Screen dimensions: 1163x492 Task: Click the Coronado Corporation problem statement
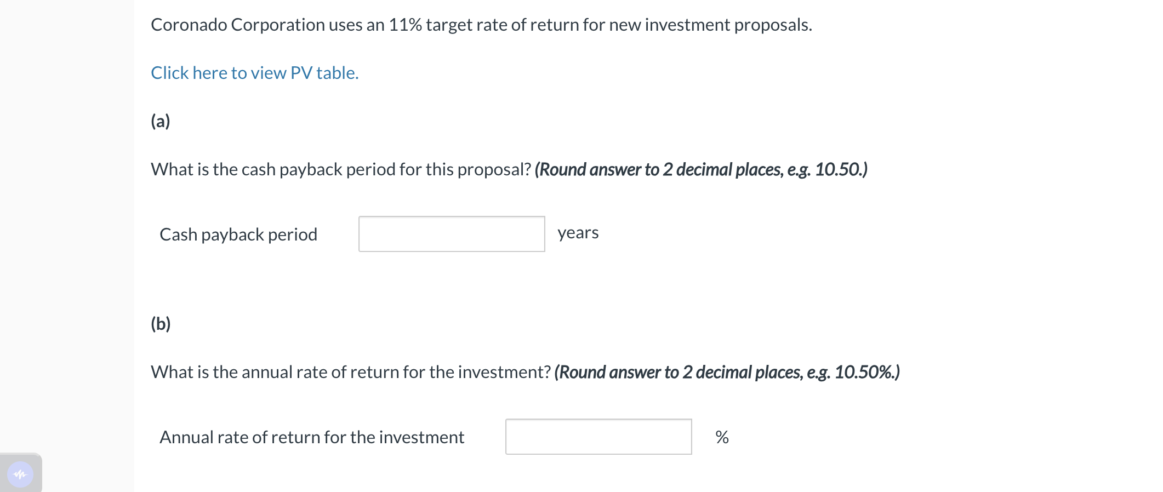tap(481, 24)
